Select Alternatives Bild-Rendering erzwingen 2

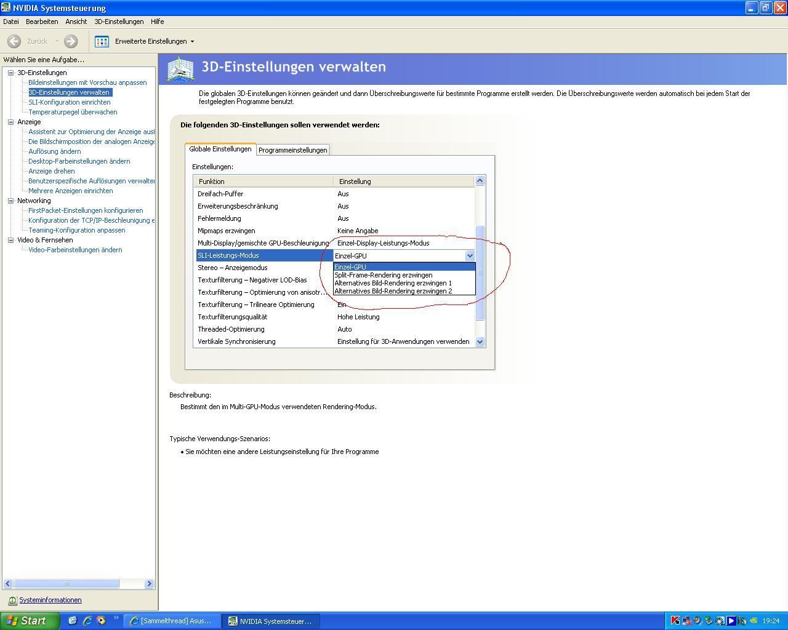click(404, 291)
